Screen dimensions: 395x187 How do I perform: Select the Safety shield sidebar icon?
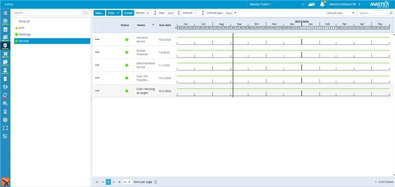[x=5, y=45]
